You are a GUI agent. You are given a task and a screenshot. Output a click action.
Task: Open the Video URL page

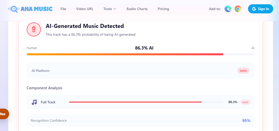tap(85, 9)
